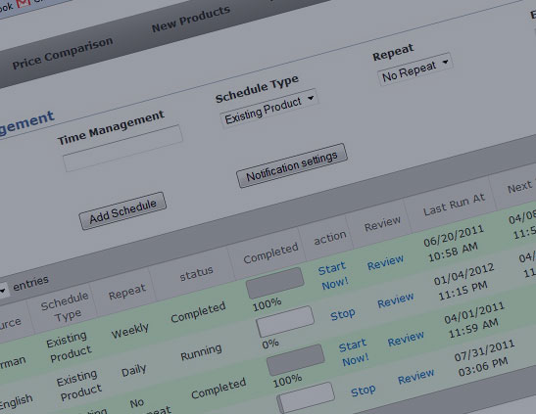Select the Running status cell
The height and width of the screenshot is (414, 536).
point(201,352)
